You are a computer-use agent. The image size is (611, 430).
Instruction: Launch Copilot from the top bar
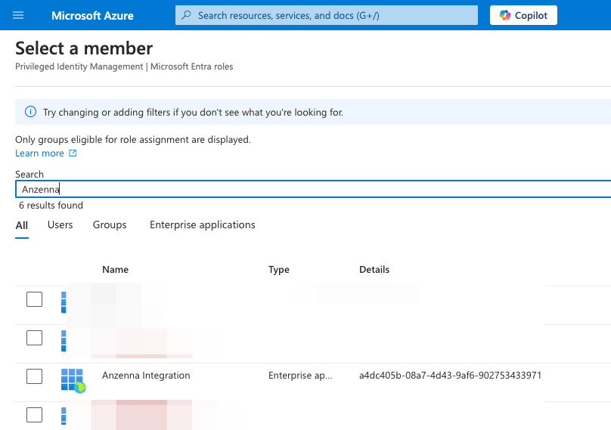pos(523,15)
